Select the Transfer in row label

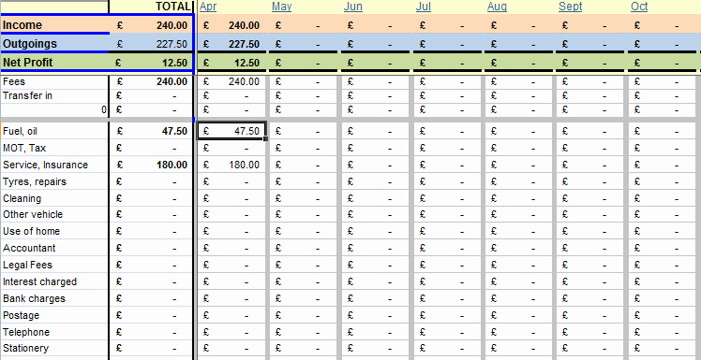[x=54, y=95]
